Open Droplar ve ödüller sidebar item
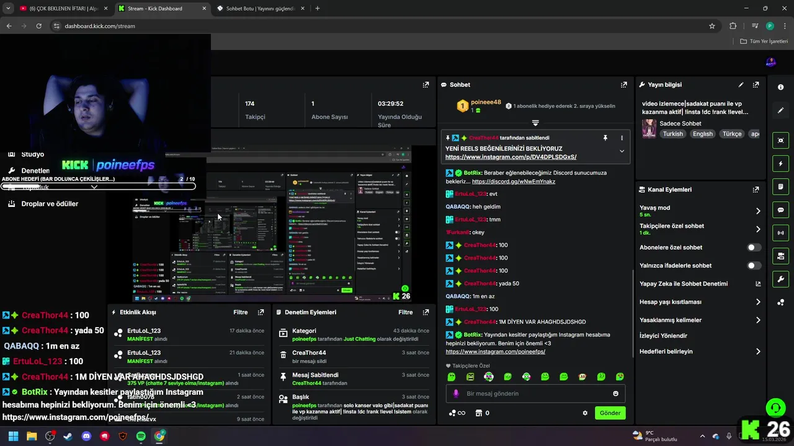794x446 pixels. pyautogui.click(x=50, y=204)
